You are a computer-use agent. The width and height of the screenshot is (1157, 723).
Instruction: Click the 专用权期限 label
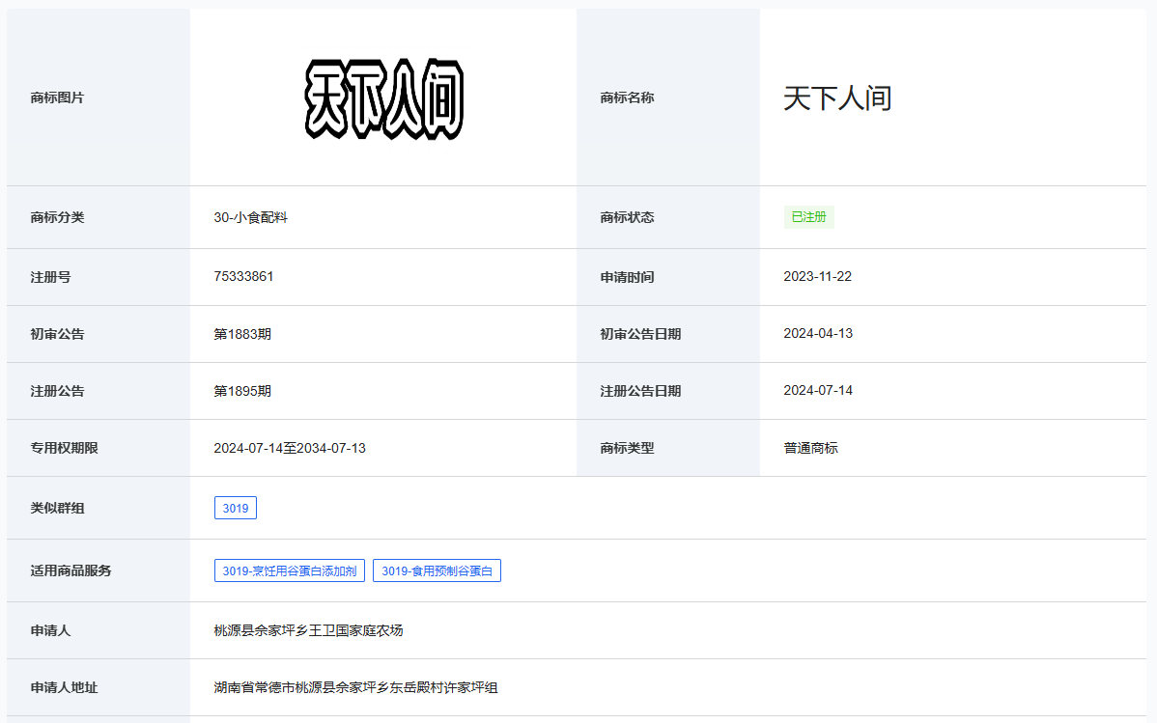point(64,449)
